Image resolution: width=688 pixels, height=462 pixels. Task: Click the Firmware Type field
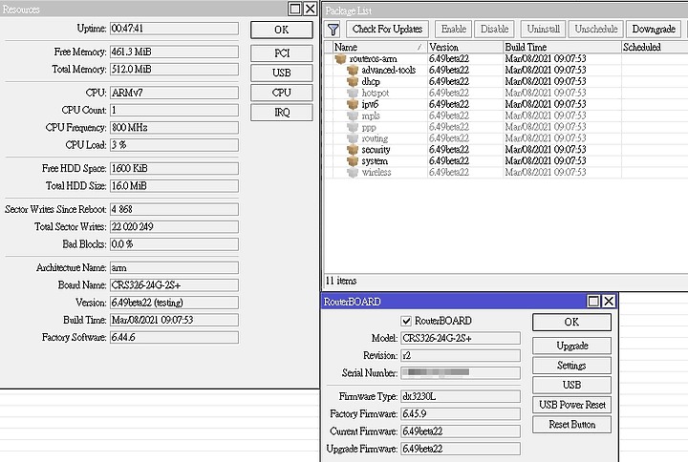point(461,397)
